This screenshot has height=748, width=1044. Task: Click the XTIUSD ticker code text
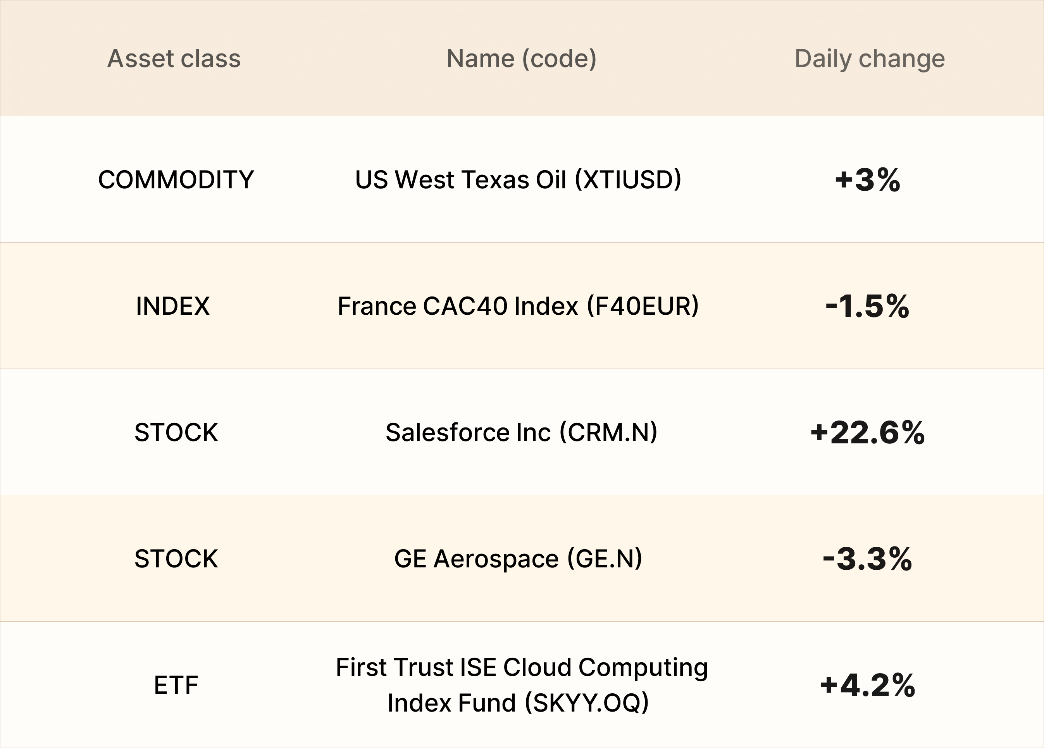628,179
